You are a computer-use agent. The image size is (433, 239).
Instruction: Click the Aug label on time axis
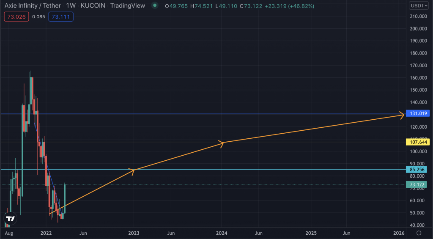click(x=9, y=233)
